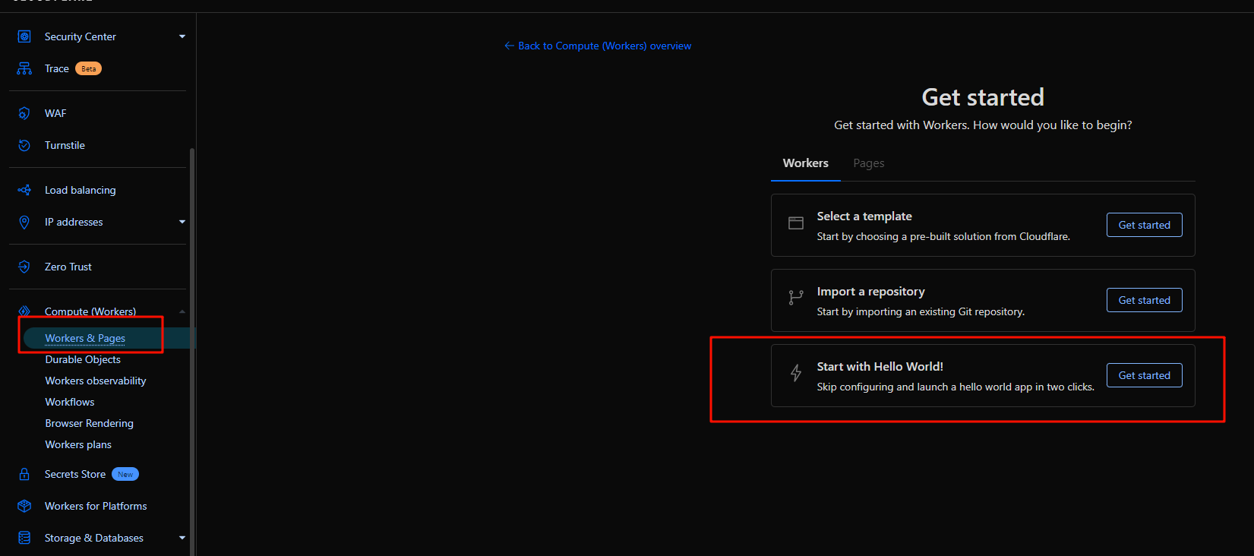Open Workers observability page
The image size is (1254, 556).
point(96,381)
